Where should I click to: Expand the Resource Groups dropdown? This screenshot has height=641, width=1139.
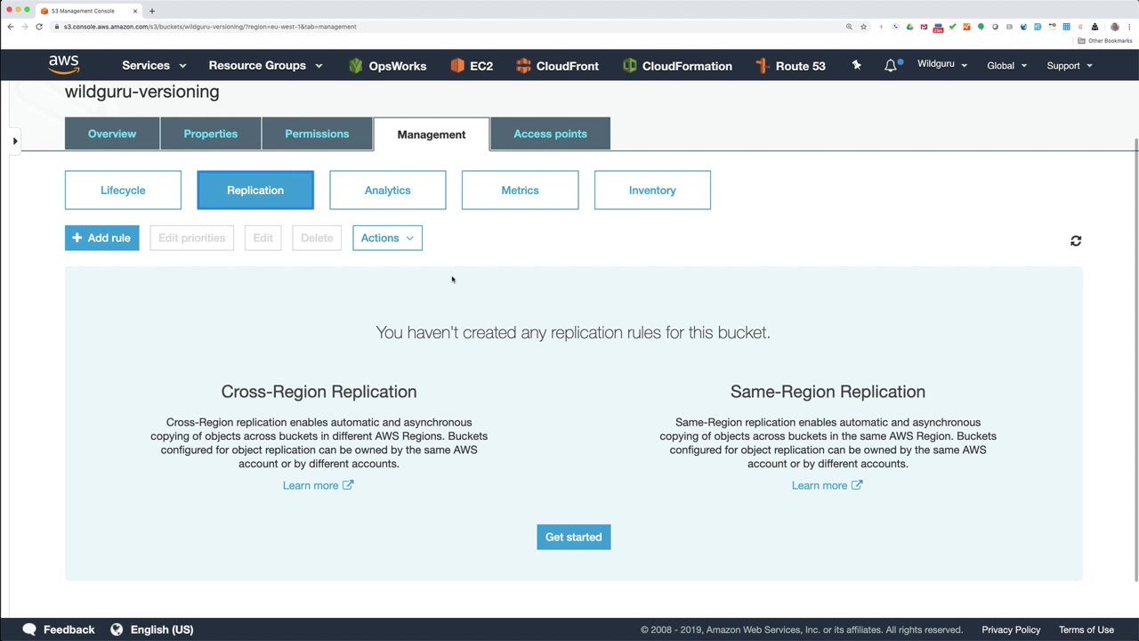point(265,66)
